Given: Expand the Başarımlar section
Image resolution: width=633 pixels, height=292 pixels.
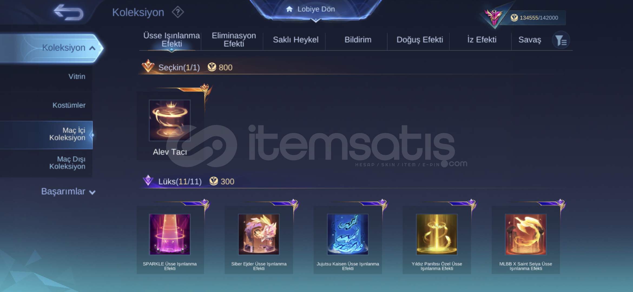Looking at the screenshot, I should pos(68,191).
